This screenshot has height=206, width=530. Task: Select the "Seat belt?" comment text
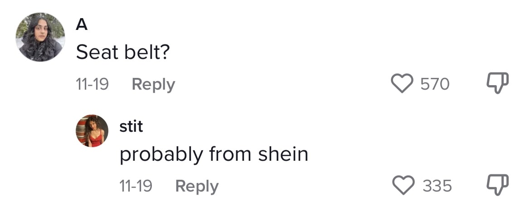(x=123, y=53)
